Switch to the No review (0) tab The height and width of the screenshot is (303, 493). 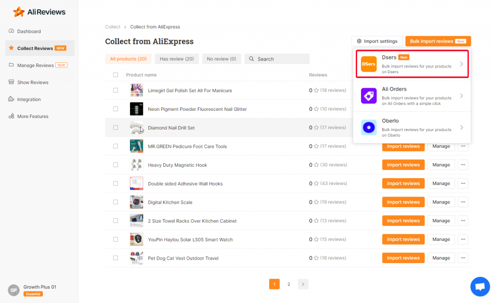221,59
